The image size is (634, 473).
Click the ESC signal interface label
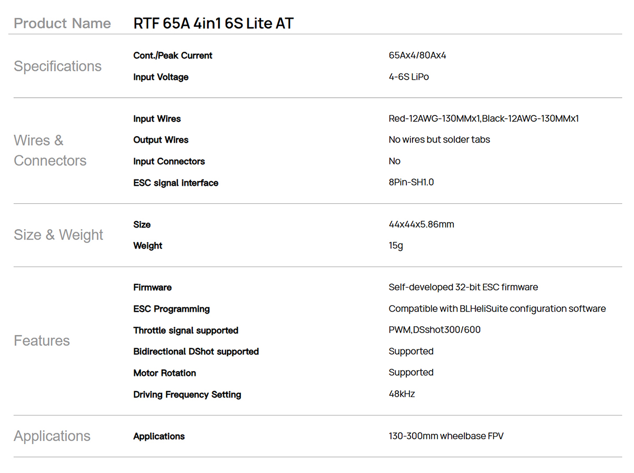coord(175,183)
